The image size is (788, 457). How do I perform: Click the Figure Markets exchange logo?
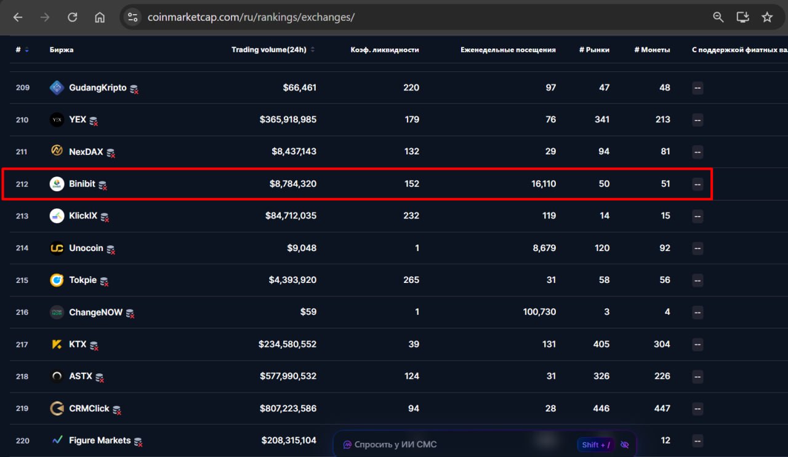coord(57,440)
